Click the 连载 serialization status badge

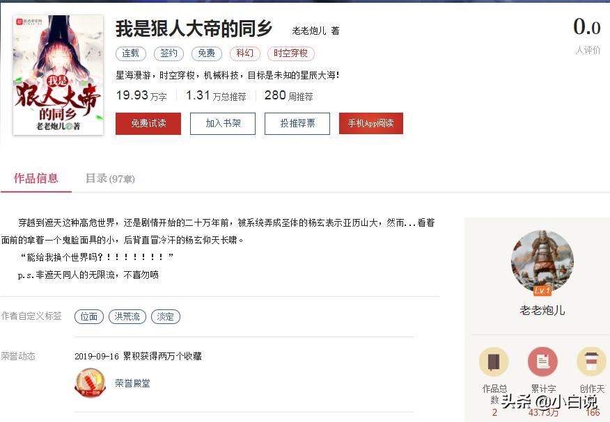click(131, 53)
